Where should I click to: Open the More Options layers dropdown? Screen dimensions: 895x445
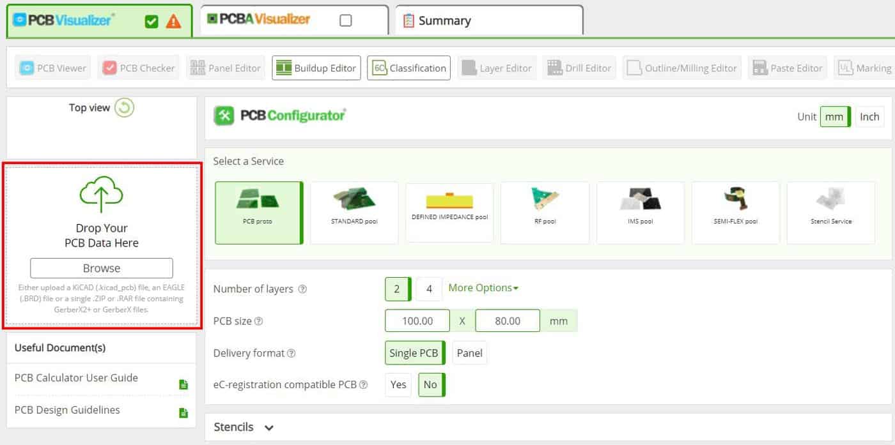(483, 288)
